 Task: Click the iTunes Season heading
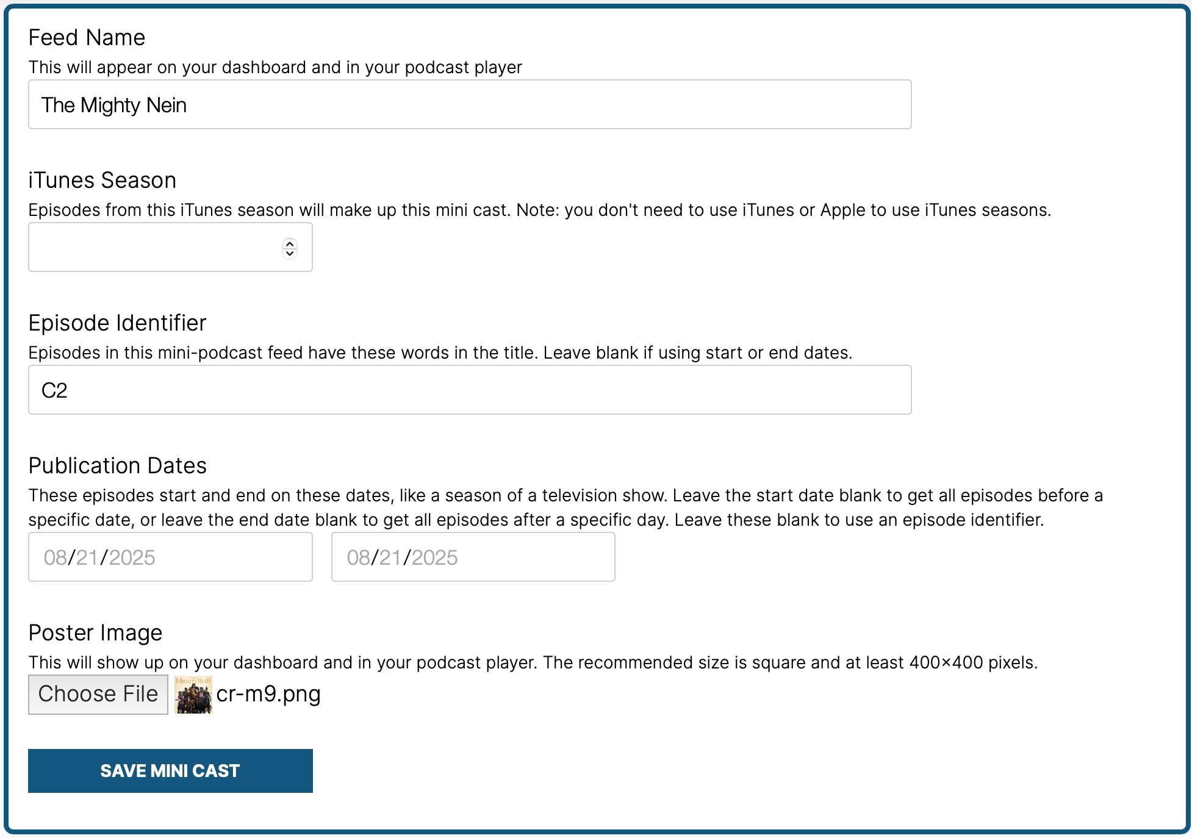[102, 180]
